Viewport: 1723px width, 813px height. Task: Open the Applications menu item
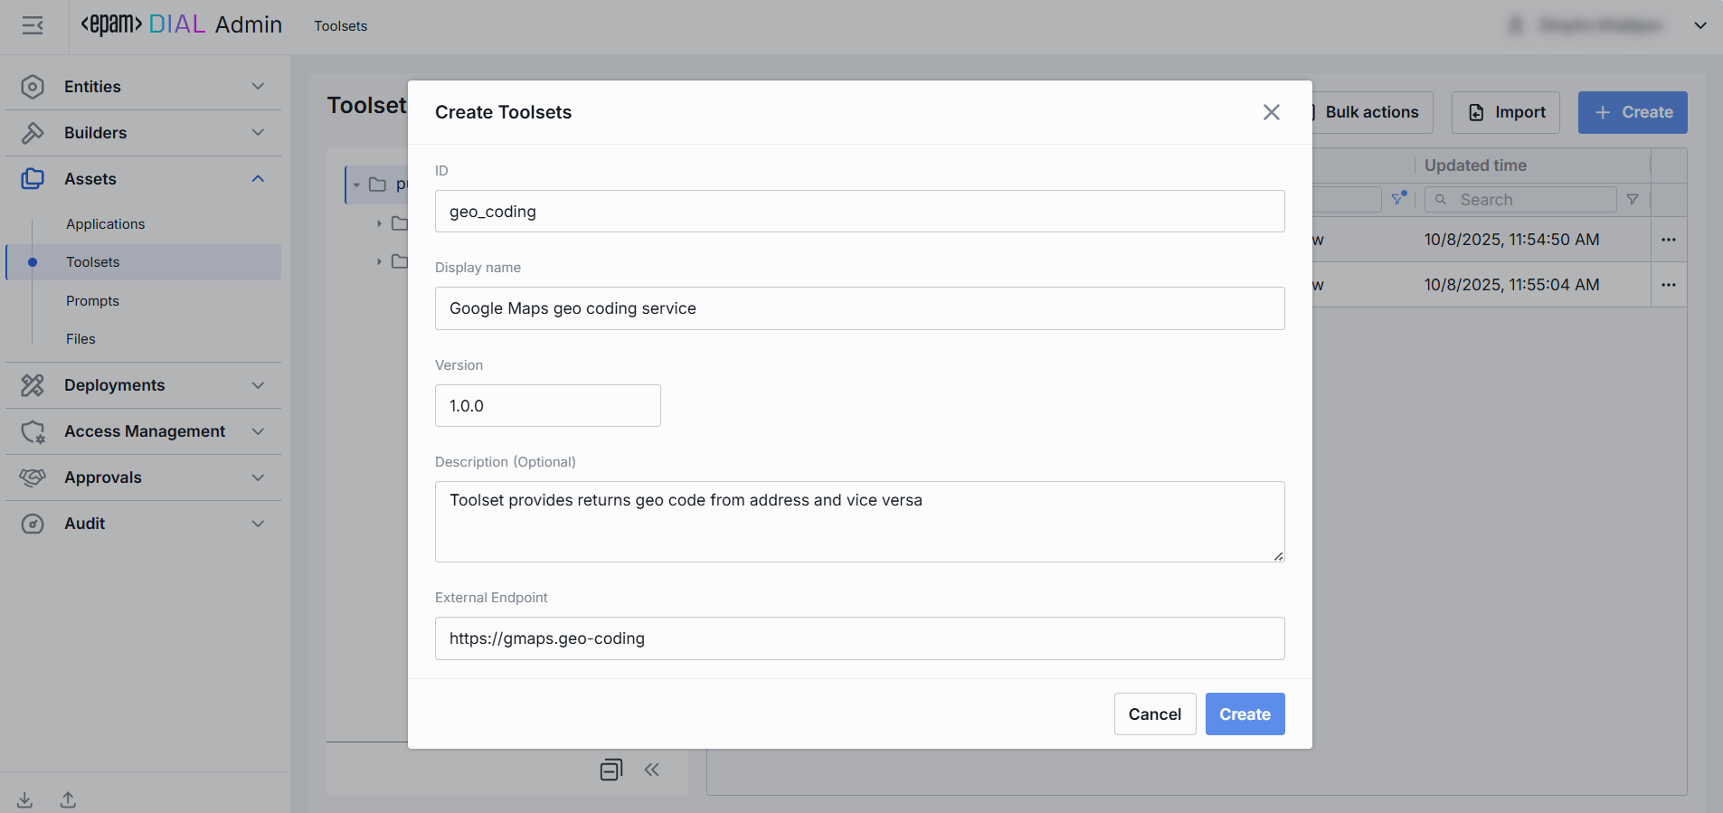(105, 224)
